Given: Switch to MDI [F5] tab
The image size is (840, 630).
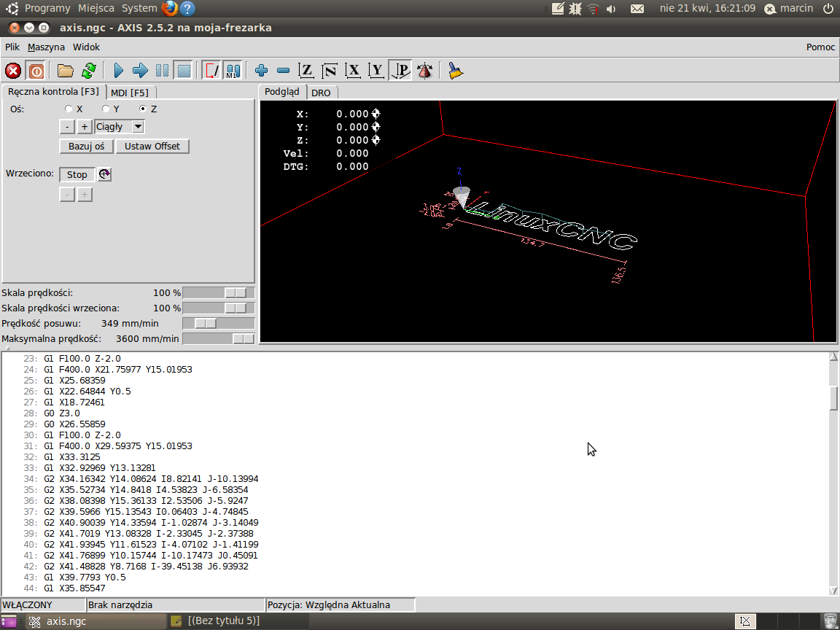Looking at the screenshot, I should pyautogui.click(x=130, y=93).
